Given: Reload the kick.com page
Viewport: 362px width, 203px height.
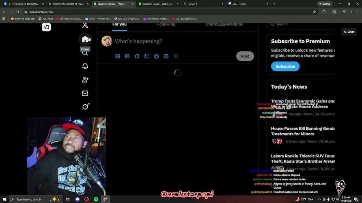Looking at the screenshot, I should (18, 12).
